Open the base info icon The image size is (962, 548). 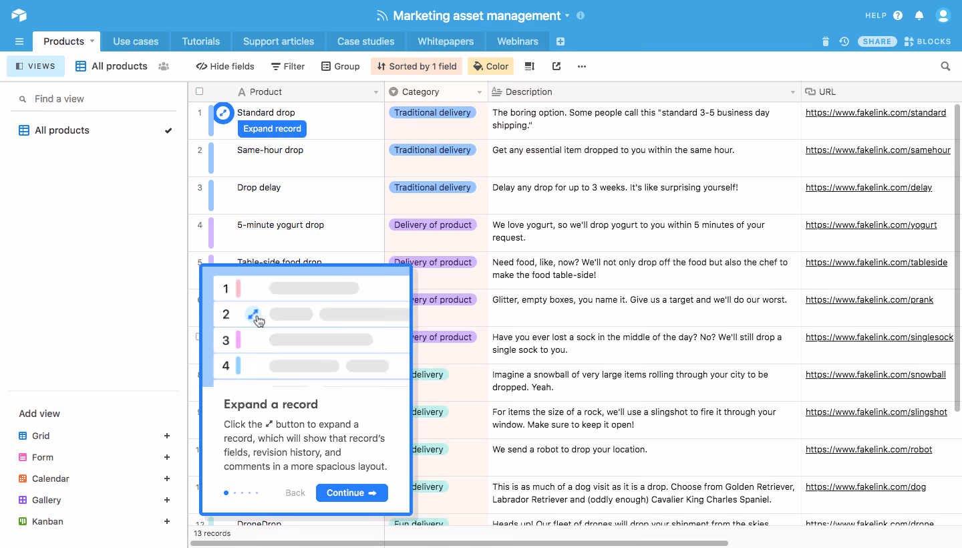[580, 15]
